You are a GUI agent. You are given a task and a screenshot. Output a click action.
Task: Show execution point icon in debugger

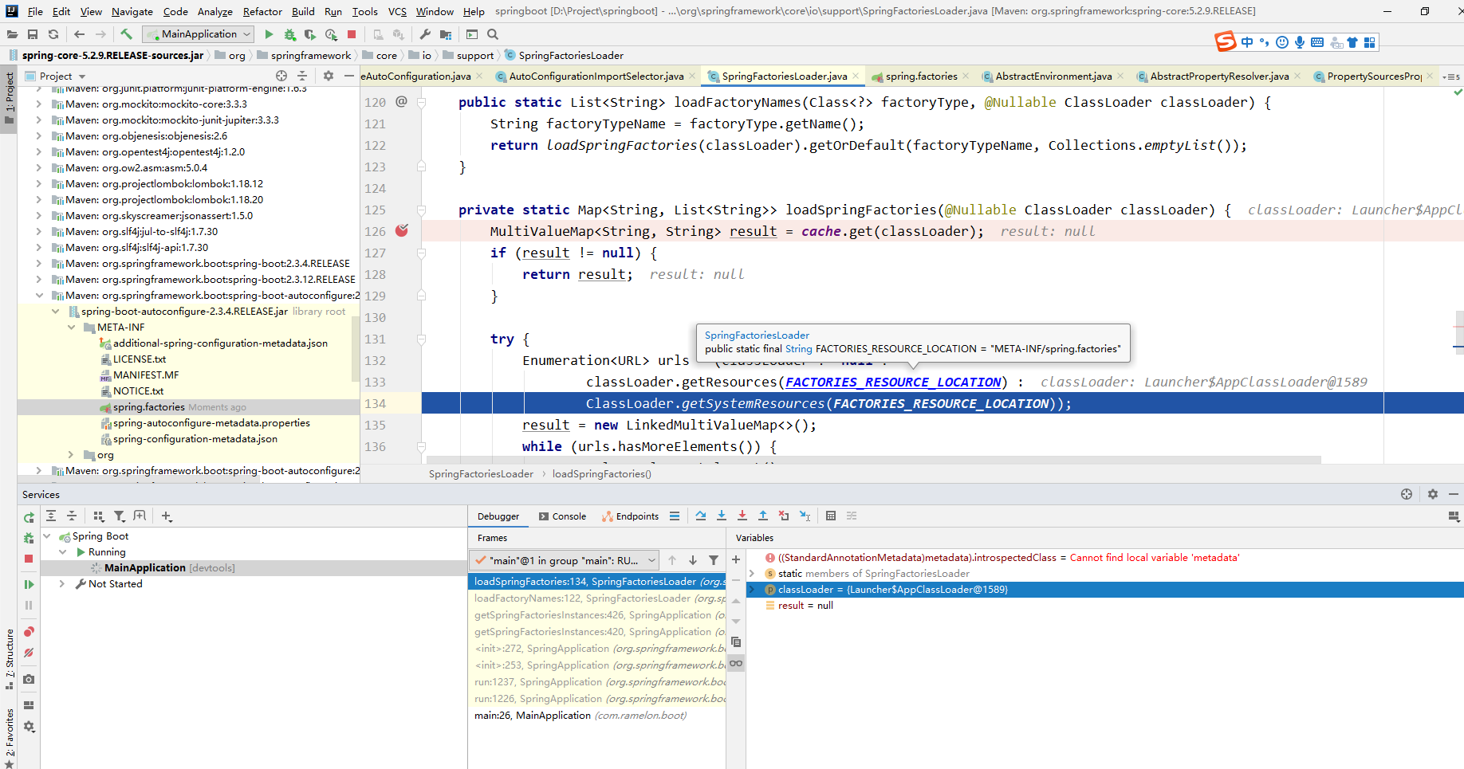click(675, 516)
